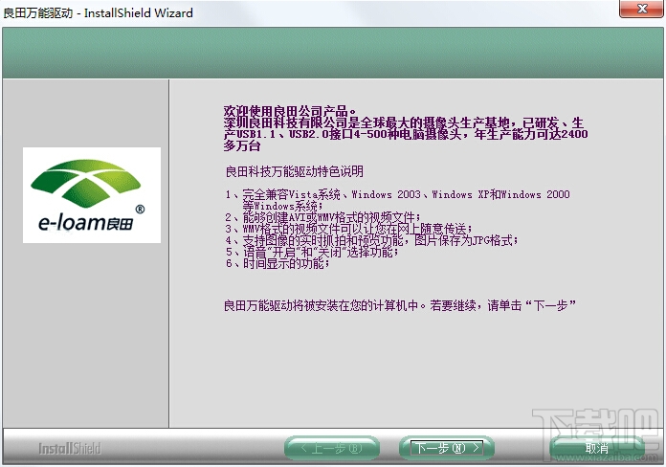This screenshot has width=666, height=467.
Task: Click the disabled 上一步(B) back button
Action: [x=332, y=448]
